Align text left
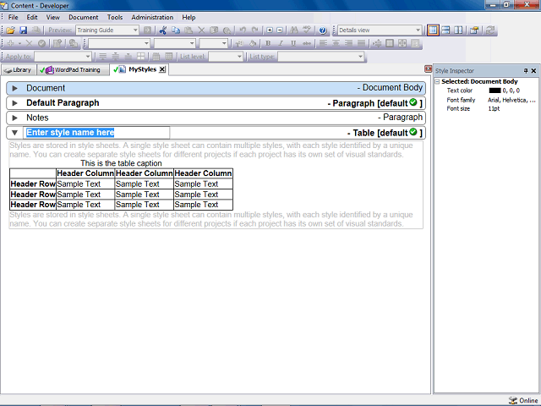The height and width of the screenshot is (406, 541). (x=323, y=43)
